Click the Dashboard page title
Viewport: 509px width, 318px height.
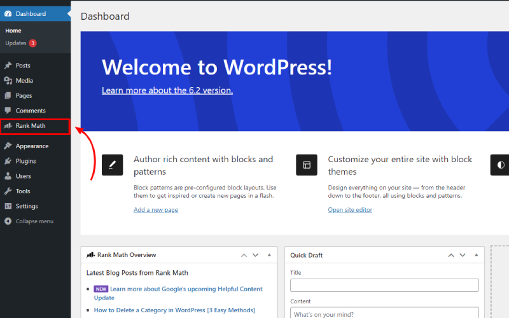pos(105,17)
